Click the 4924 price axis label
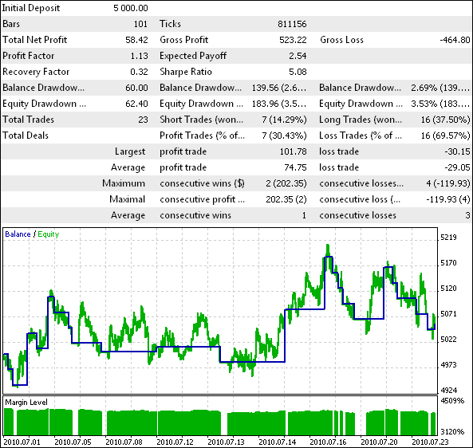The height and width of the screenshot is (448, 473). [x=448, y=391]
